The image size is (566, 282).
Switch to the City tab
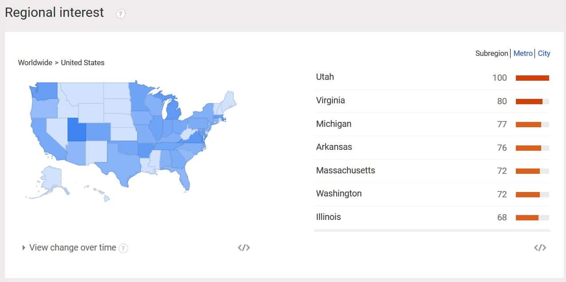coord(544,53)
